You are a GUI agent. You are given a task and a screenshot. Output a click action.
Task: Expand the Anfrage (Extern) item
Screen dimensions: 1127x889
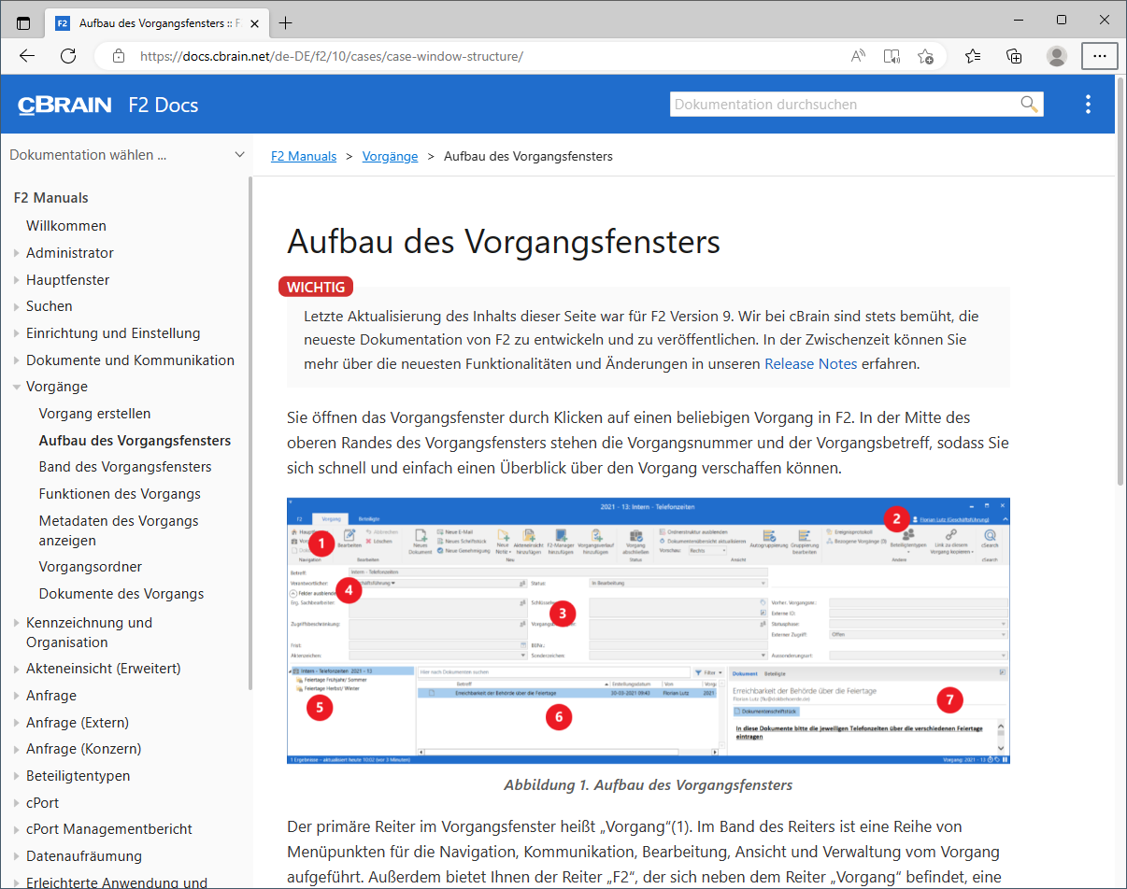coord(18,723)
